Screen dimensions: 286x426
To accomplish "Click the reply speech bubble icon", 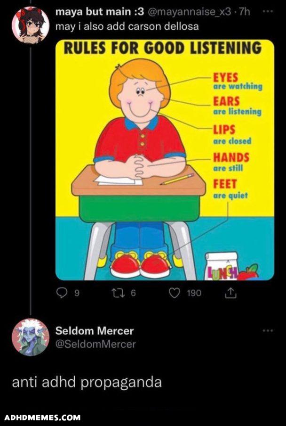I will point(63,293).
